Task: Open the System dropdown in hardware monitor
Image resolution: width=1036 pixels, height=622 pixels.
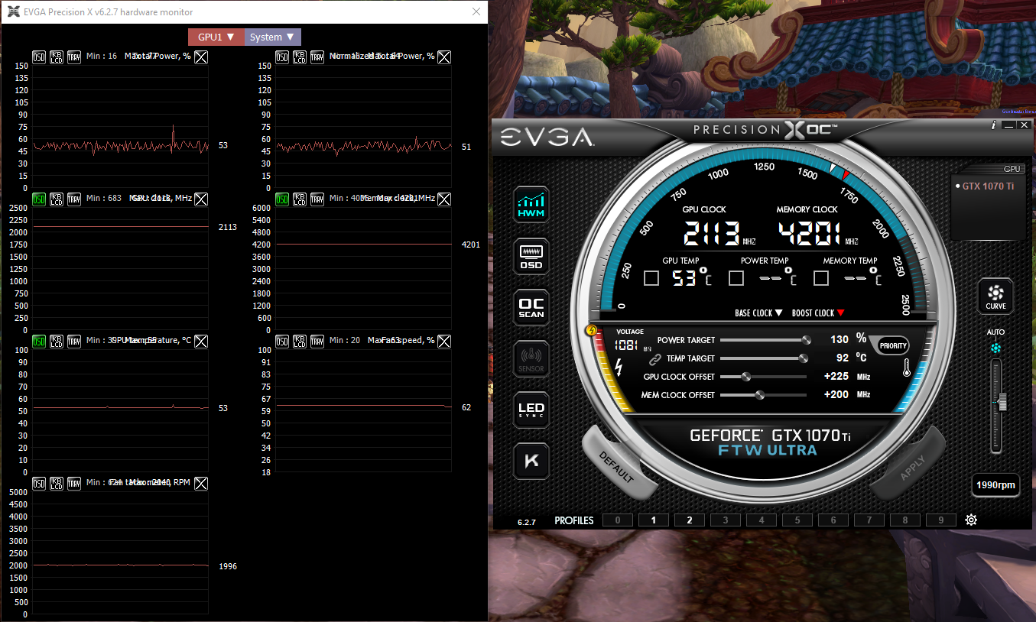Action: 272,37
